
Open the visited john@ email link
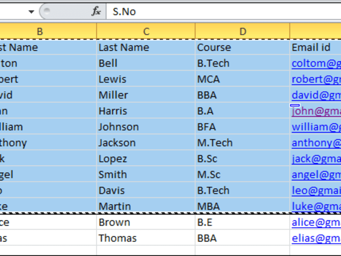coord(316,111)
